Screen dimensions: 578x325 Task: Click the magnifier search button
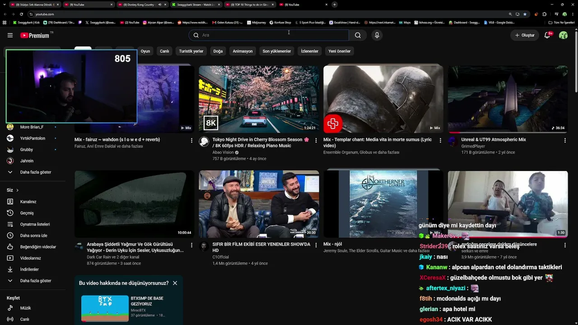(358, 35)
